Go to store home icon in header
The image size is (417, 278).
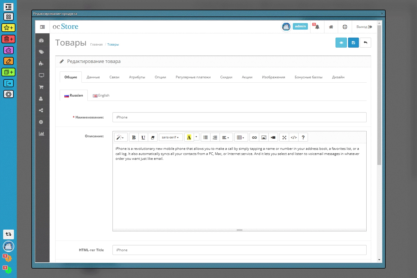(331, 27)
